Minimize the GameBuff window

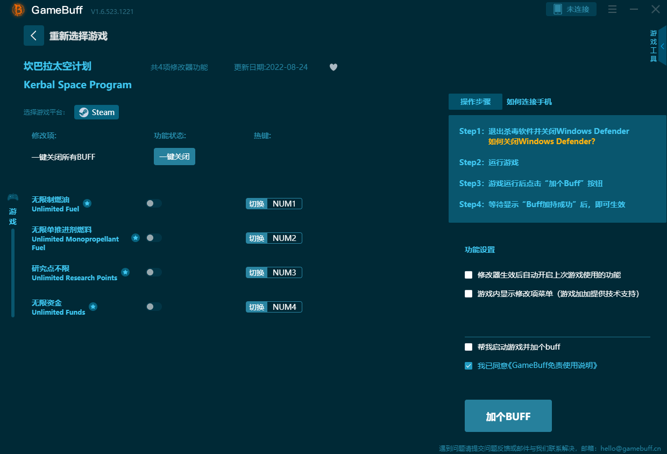[x=634, y=9]
